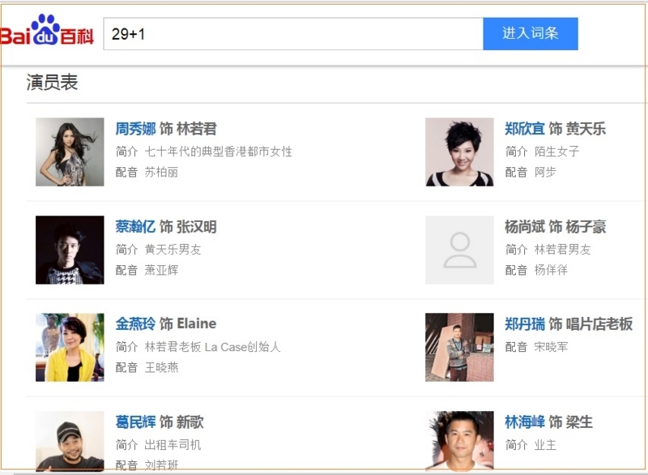Screen dimensions: 648x475
Task: Click the role name 林若君
Action: (x=196, y=129)
